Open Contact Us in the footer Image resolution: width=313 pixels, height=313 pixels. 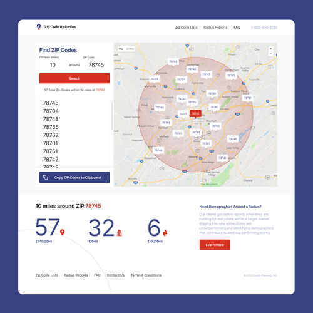(116, 275)
